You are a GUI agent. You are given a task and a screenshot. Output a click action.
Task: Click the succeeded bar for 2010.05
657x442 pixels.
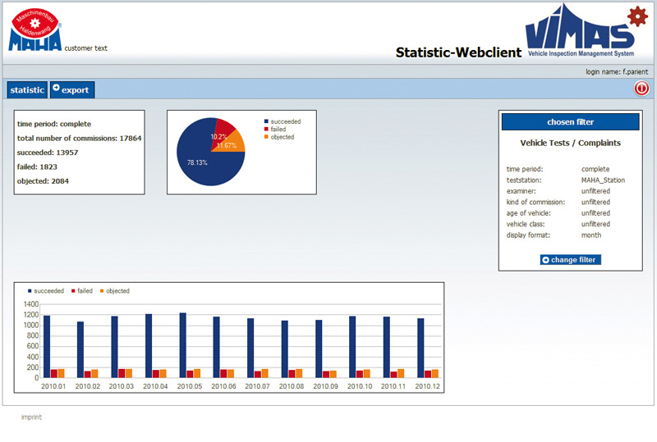pyautogui.click(x=182, y=344)
